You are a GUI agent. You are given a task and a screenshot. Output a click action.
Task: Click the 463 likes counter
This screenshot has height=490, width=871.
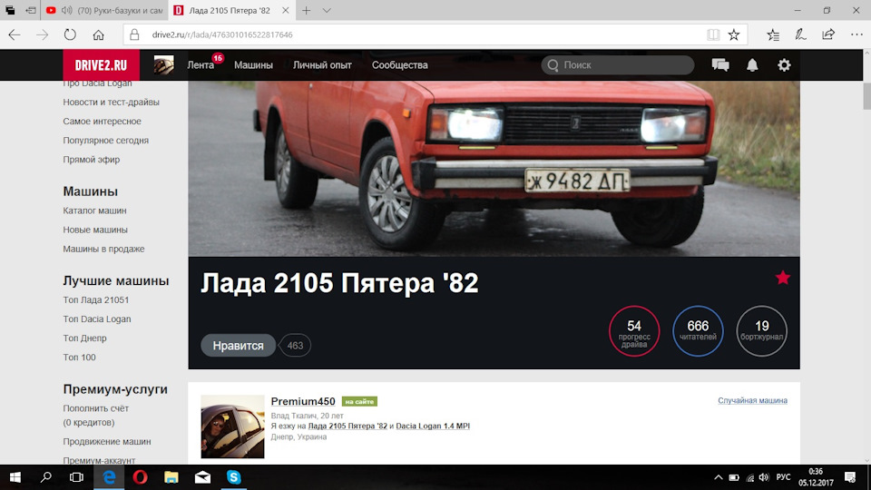(295, 346)
